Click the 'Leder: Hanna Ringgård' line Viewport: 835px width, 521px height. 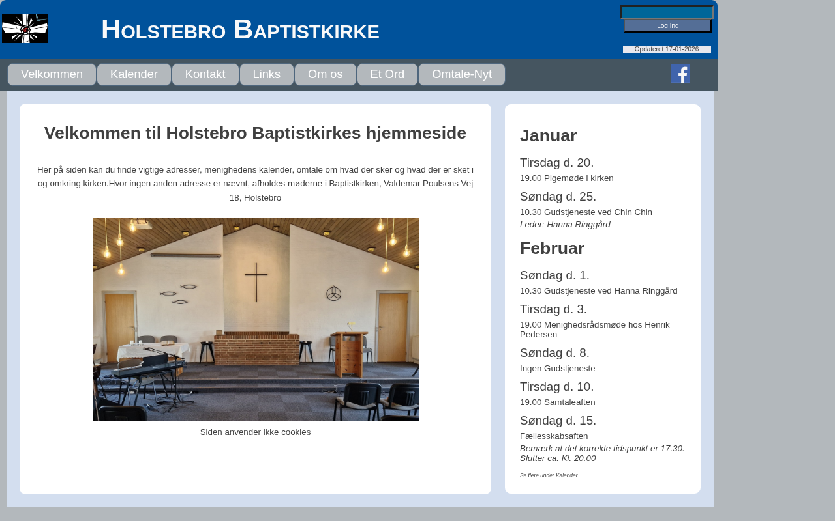tap(565, 225)
